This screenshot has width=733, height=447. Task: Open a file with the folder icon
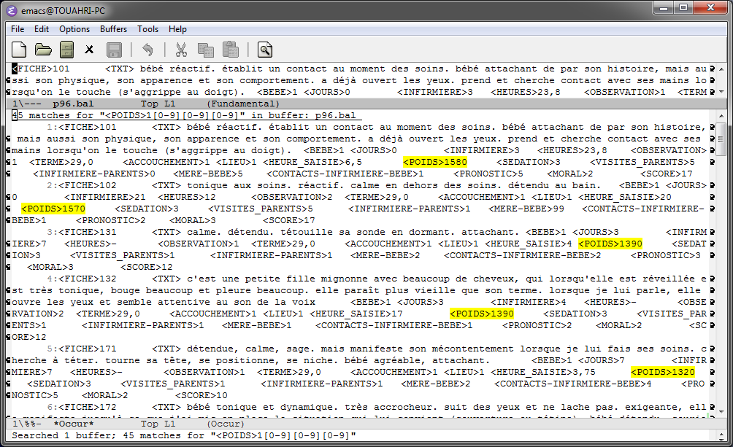[43, 50]
